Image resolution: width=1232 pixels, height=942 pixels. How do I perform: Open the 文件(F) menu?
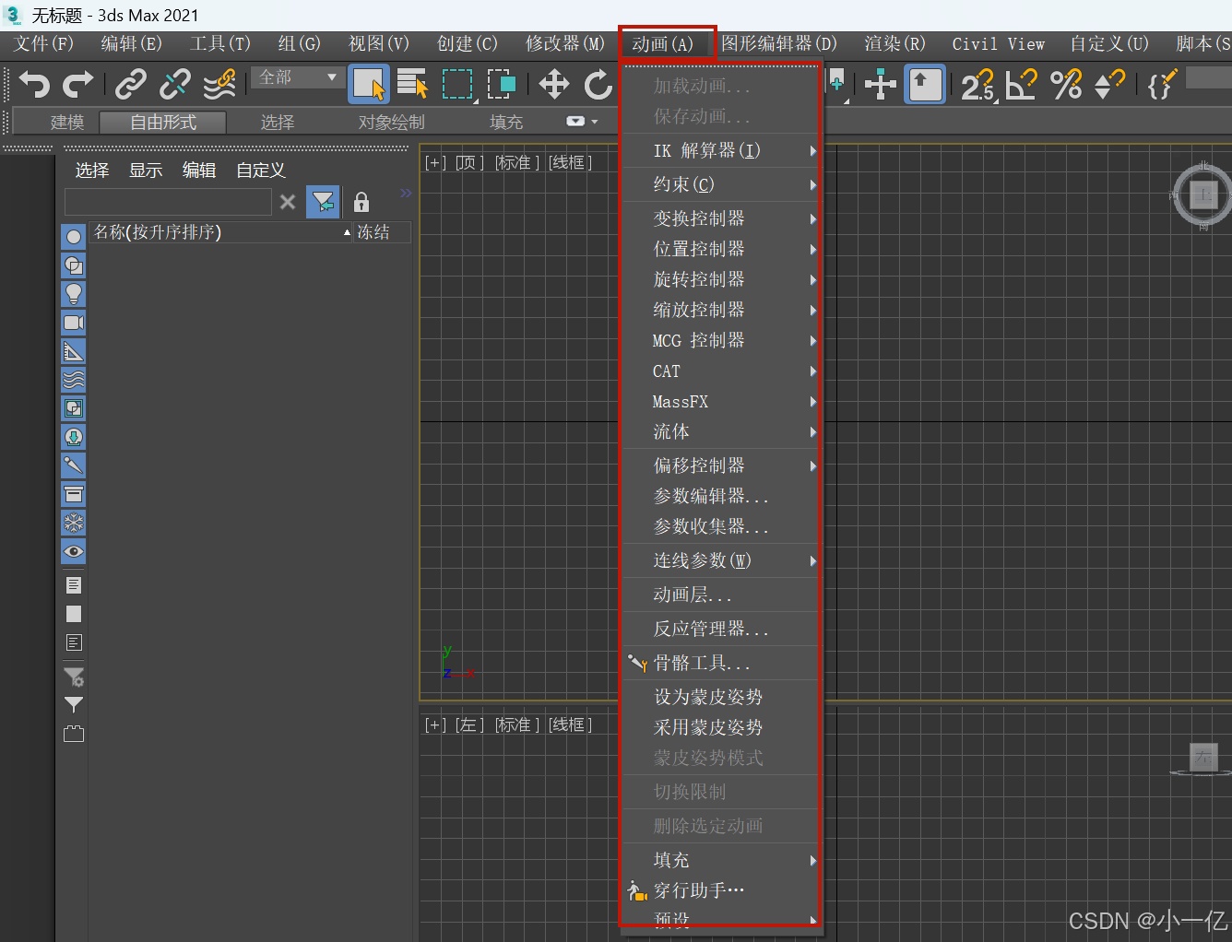43,43
